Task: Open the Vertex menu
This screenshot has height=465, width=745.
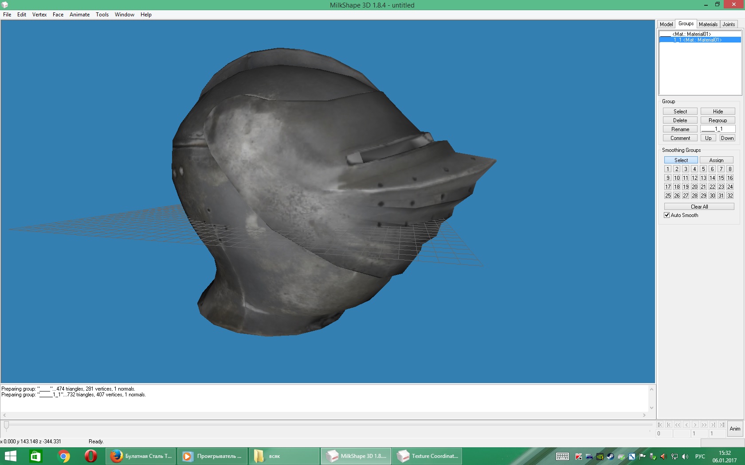Action: tap(39, 15)
